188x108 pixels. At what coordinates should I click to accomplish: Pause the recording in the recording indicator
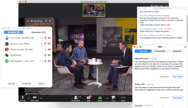(46, 21)
